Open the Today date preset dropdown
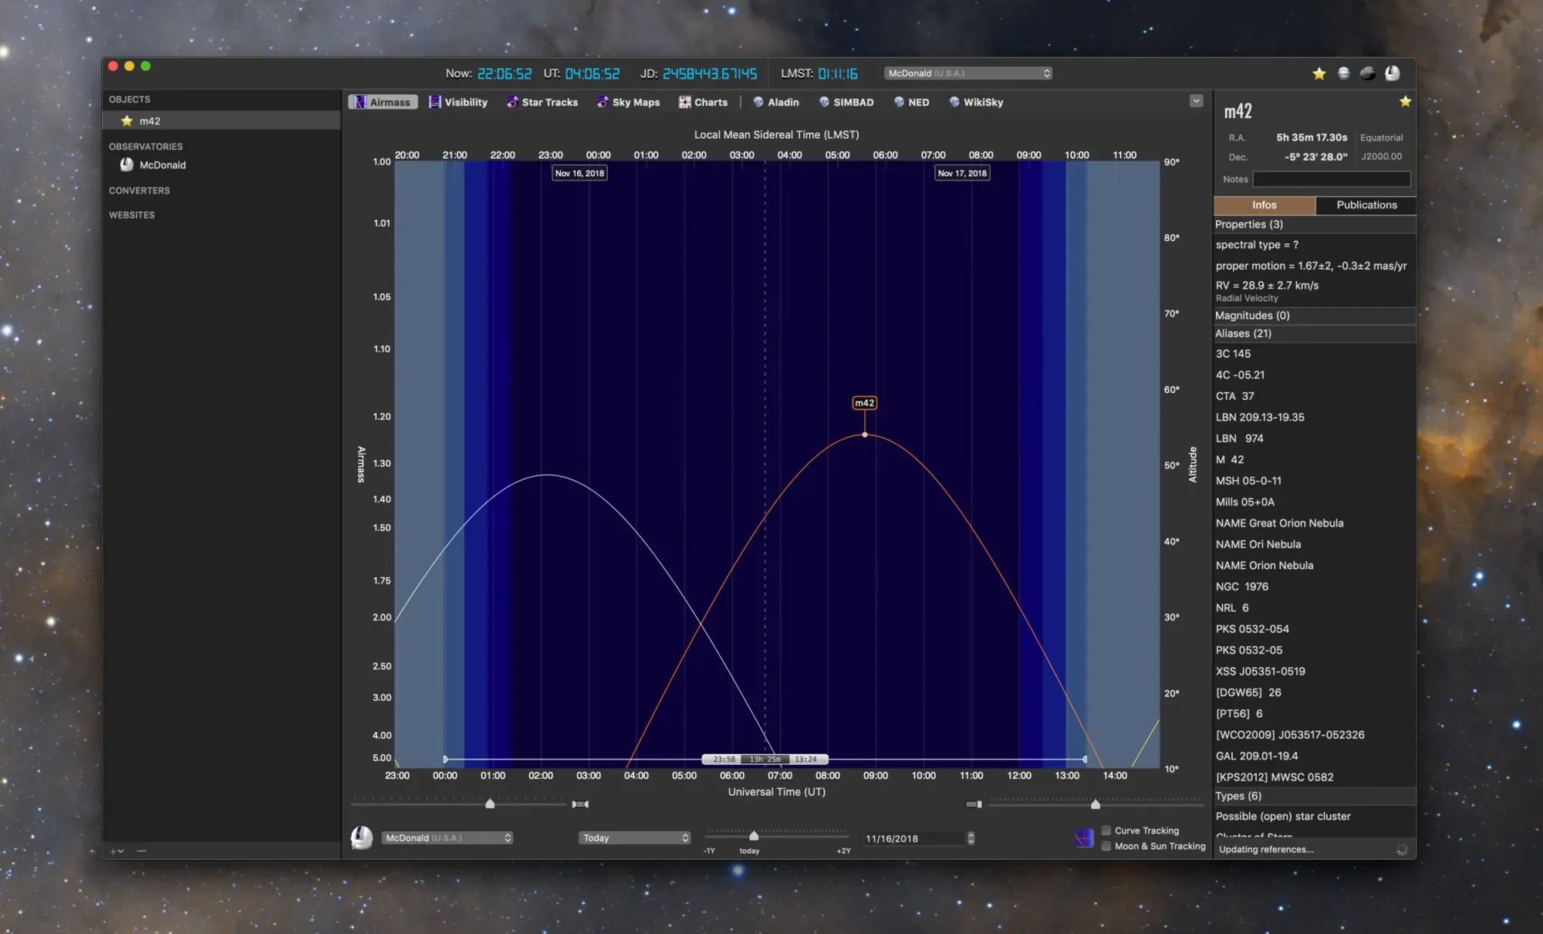 click(634, 838)
